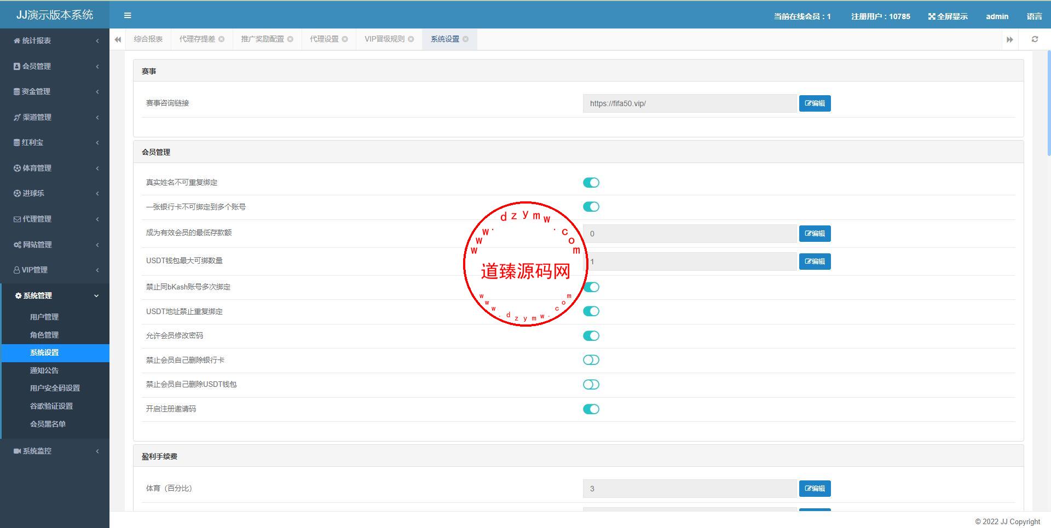Click the refresh icon in tab bar
1051x528 pixels.
(x=1035, y=39)
